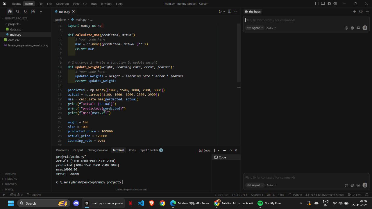The image size is (372, 209).
Task: Open the Search view in the sidebar
Action: (x=17, y=12)
